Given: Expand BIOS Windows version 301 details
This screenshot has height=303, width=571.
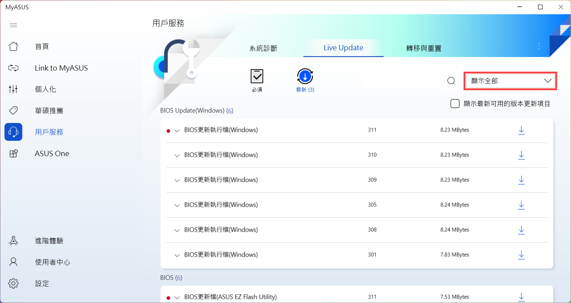Looking at the screenshot, I should click(x=177, y=255).
